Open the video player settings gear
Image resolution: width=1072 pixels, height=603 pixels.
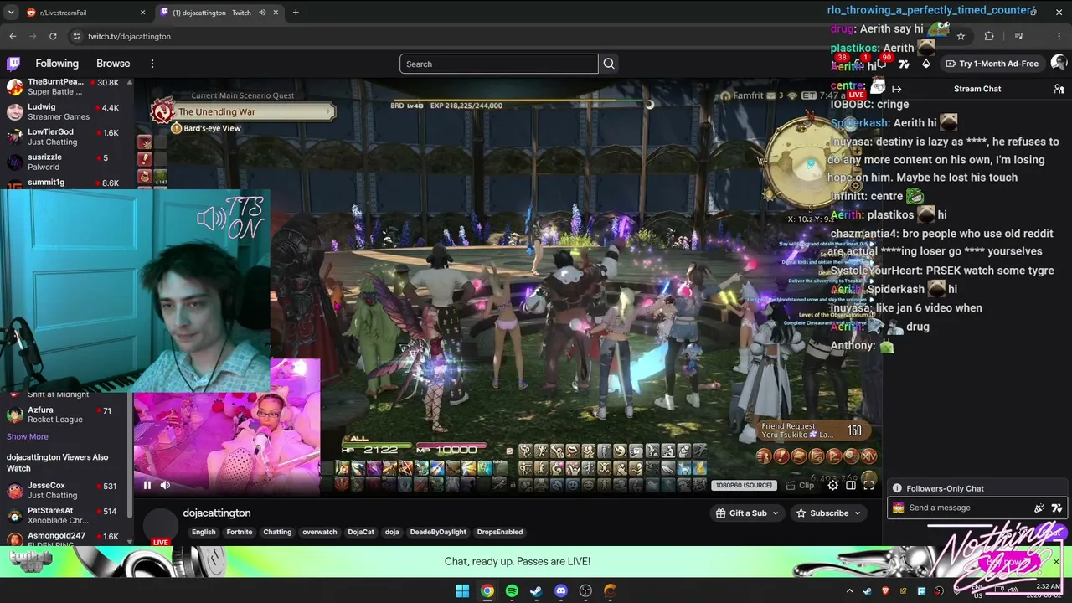[832, 485]
